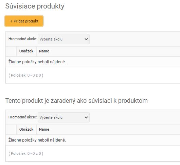Open Vyberte akciu dropdown in Tento produkt section
This screenshot has width=180, height=165.
click(64, 117)
